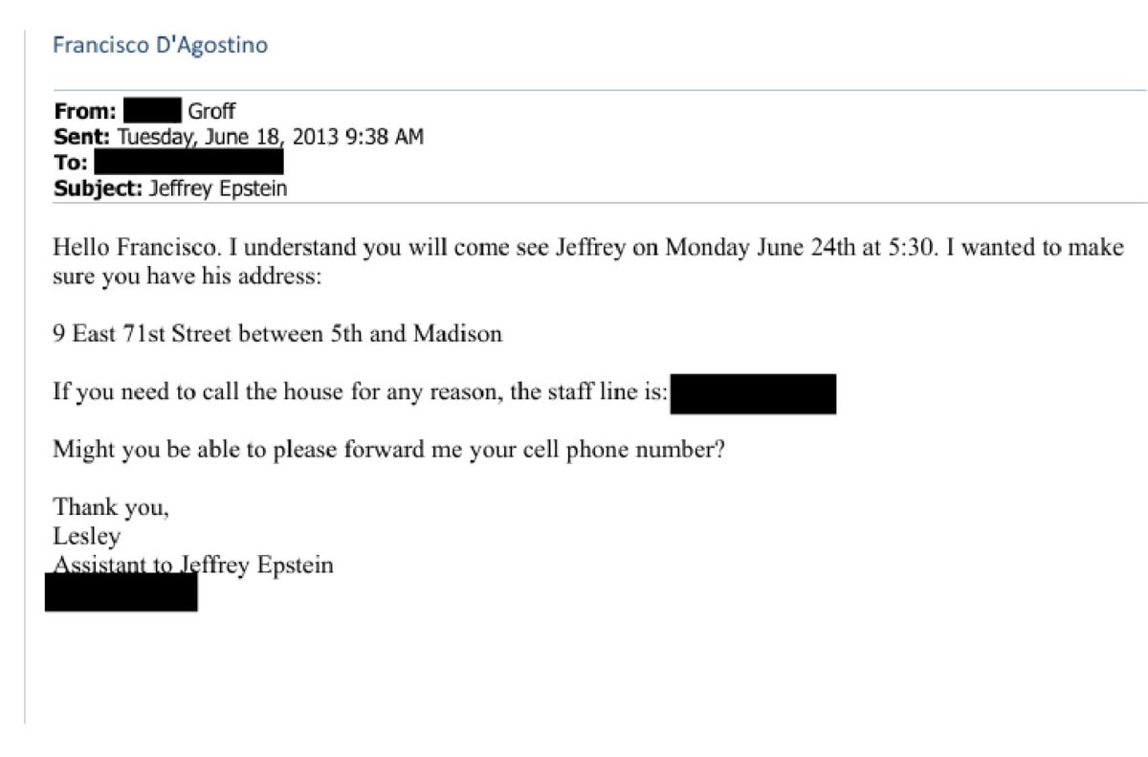1148x757 pixels.
Task: Click the bold To label
Action: (x=72, y=163)
